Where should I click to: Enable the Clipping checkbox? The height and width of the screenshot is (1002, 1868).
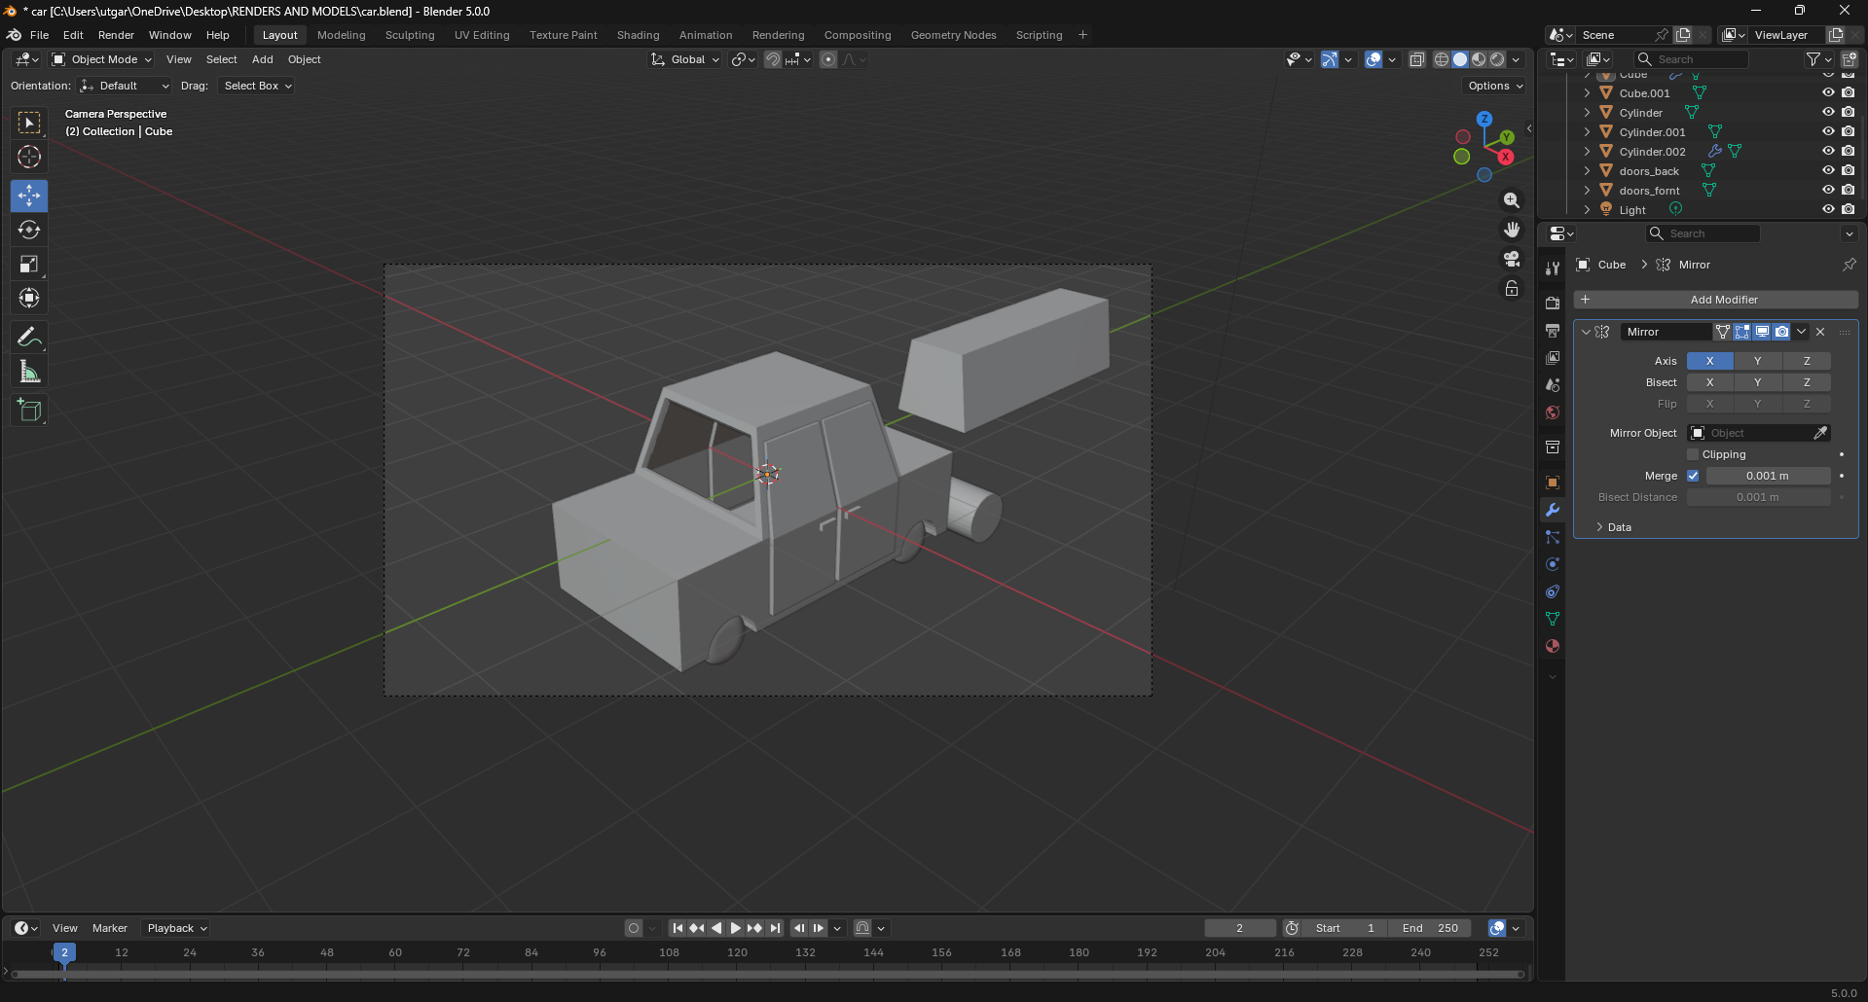[x=1693, y=454]
